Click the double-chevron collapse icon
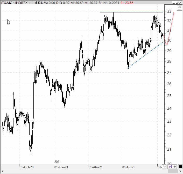Image resolution: width=183 pixels, height=174 pixels. tap(164, 166)
